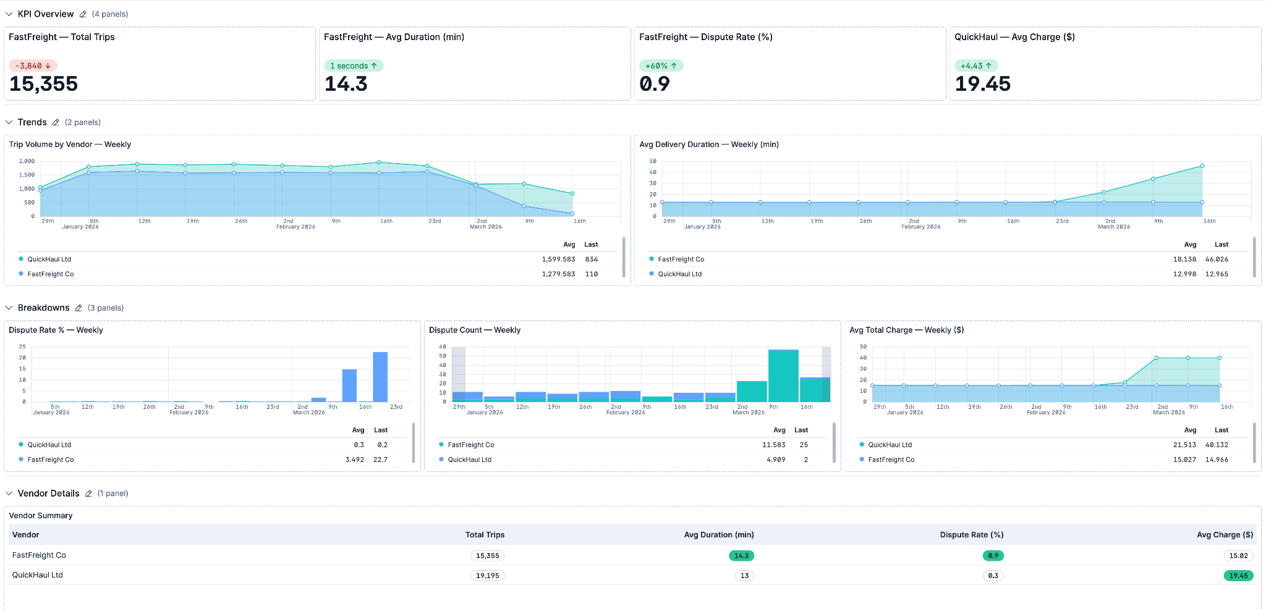The image size is (1266, 609).
Task: Toggle FastFreight Co series in Dispute Count legend
Action: coord(471,445)
